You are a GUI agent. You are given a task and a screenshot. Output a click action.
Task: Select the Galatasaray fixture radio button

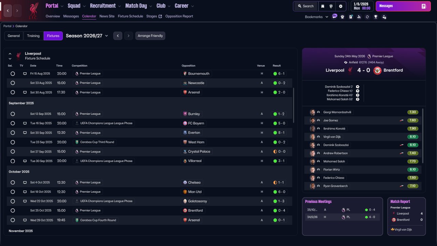click(x=13, y=201)
